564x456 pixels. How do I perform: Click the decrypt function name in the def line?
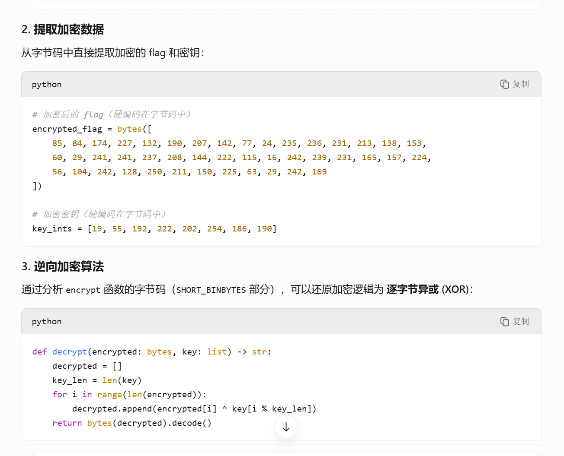point(69,352)
